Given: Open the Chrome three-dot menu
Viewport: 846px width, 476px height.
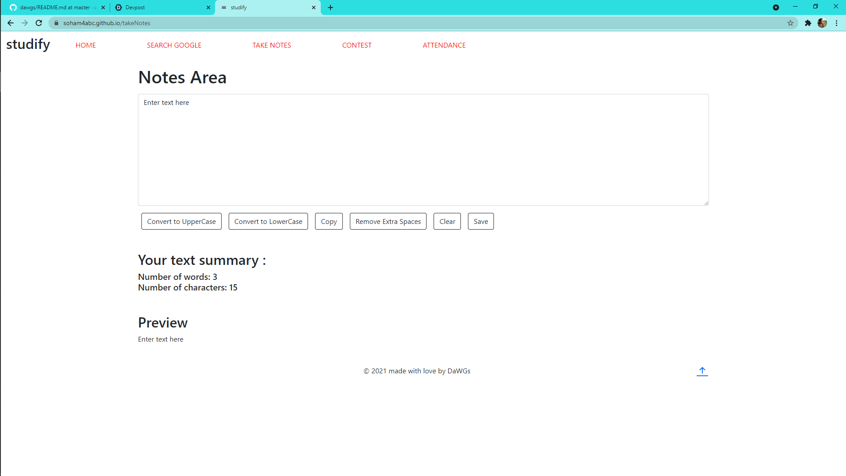Looking at the screenshot, I should coord(836,23).
